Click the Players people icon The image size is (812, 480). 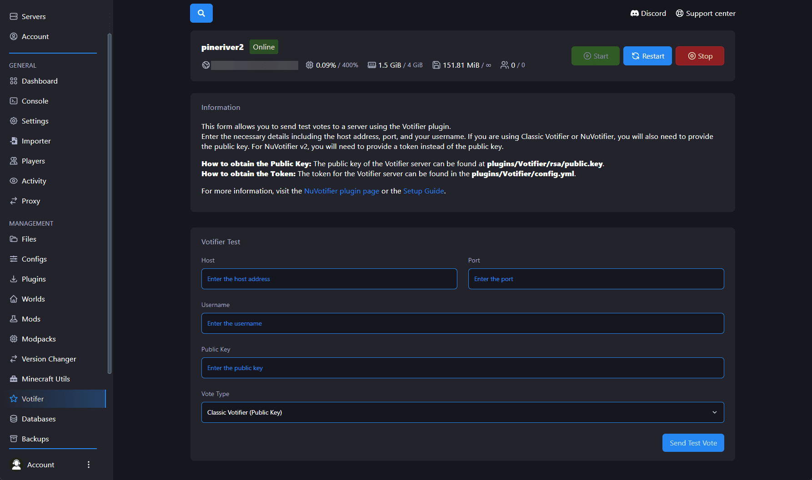14,161
